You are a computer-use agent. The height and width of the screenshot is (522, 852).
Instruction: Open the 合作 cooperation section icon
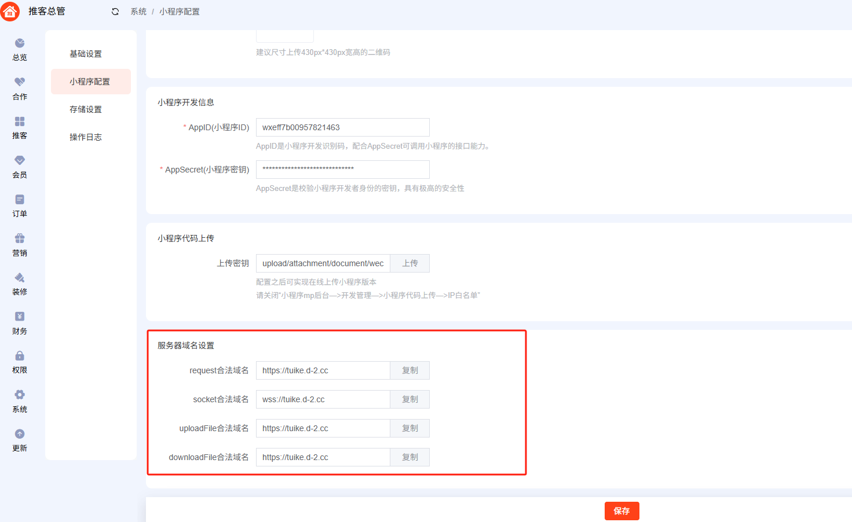(x=20, y=82)
